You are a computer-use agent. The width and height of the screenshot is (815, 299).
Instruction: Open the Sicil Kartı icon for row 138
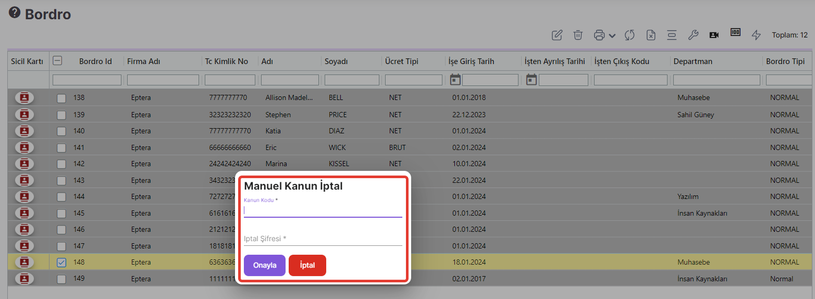(24, 98)
